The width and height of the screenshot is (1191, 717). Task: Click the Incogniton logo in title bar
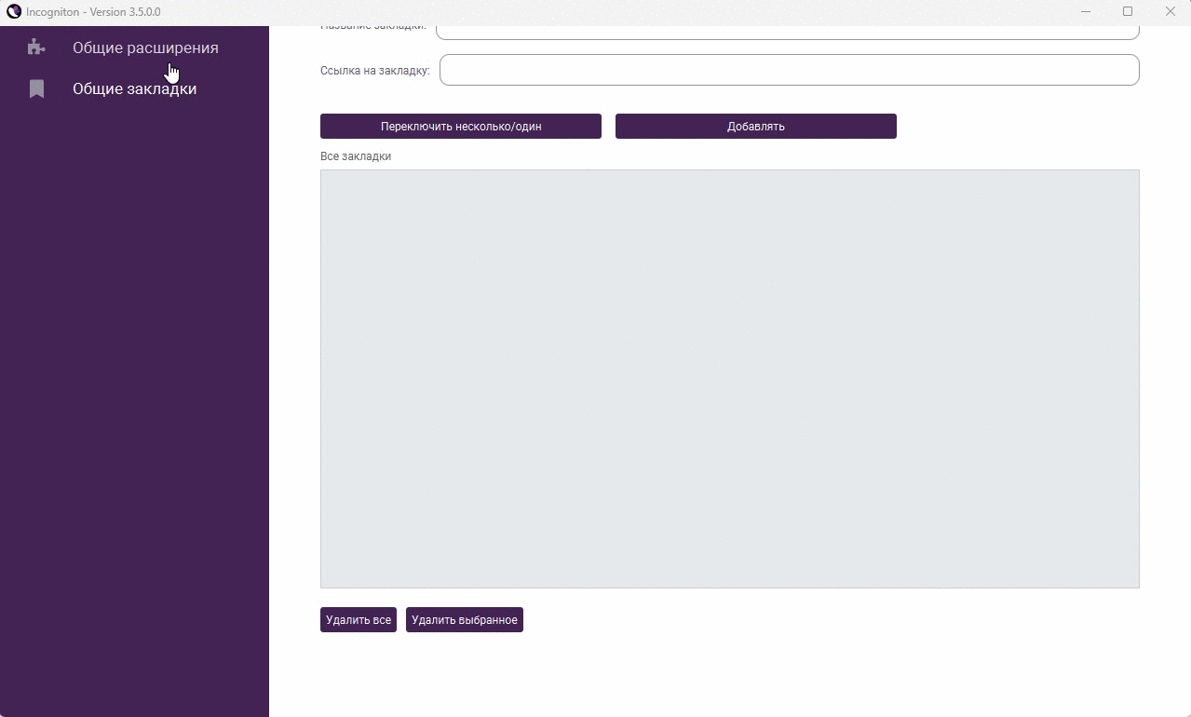[14, 12]
